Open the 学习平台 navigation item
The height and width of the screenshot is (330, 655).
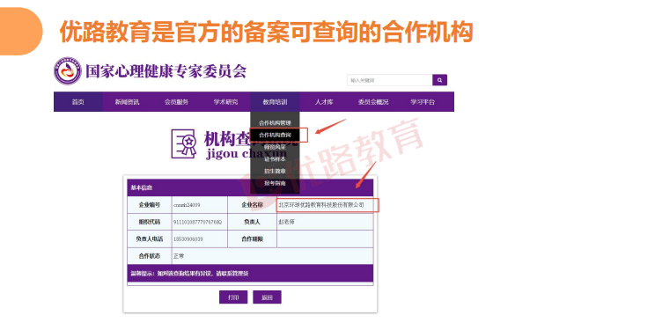coord(423,102)
